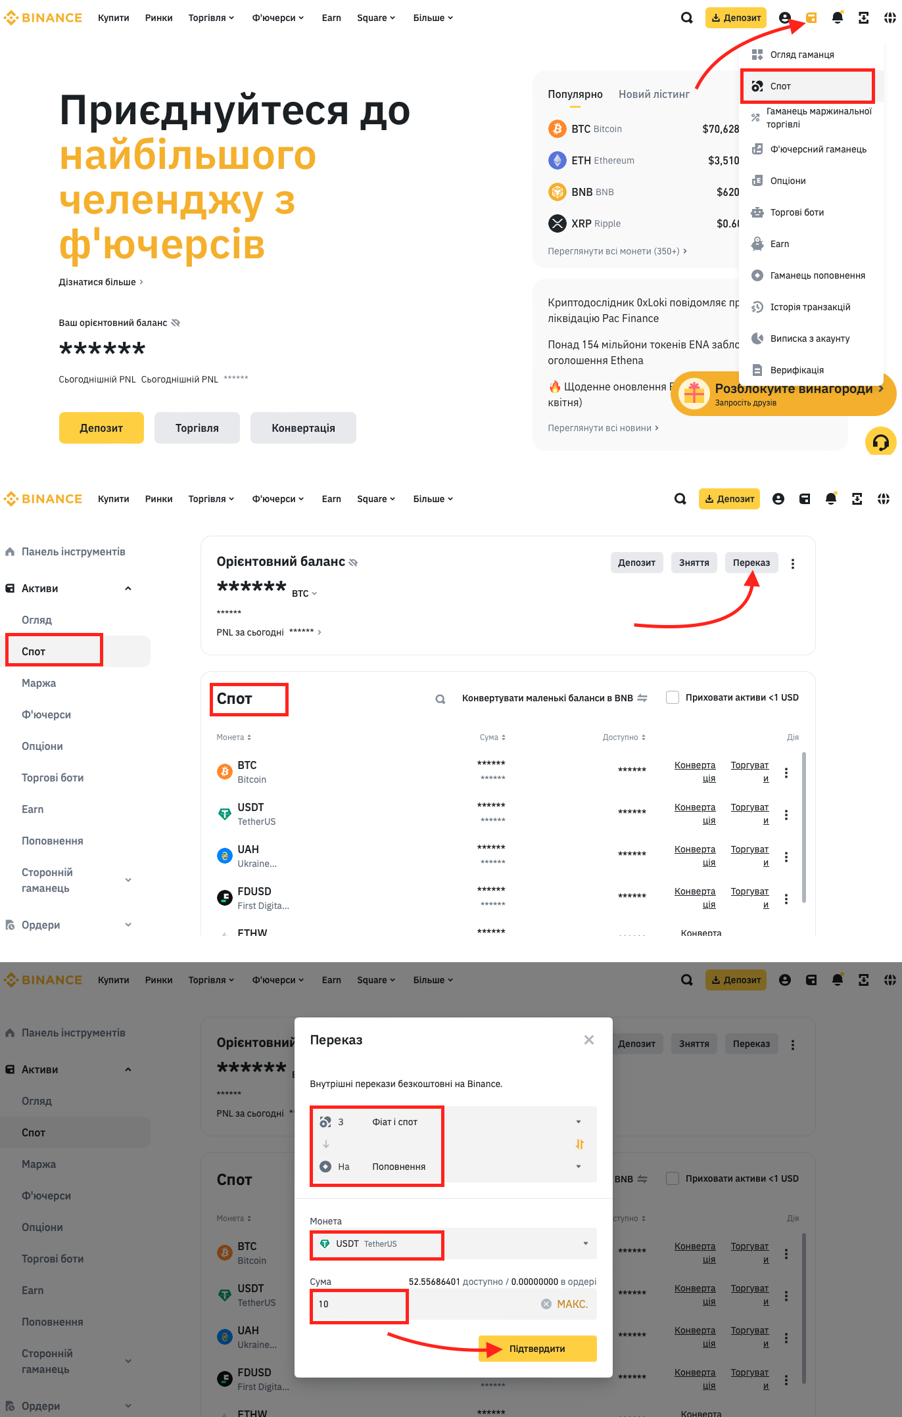This screenshot has height=1417, width=902.
Task: Open Гаманець маржинальної торгівлі from wallet menu
Action: (811, 118)
